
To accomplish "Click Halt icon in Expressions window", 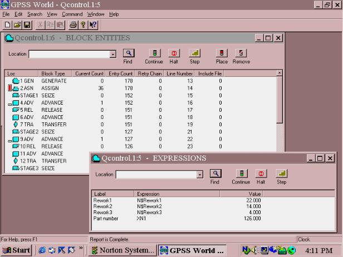I will coord(261,174).
